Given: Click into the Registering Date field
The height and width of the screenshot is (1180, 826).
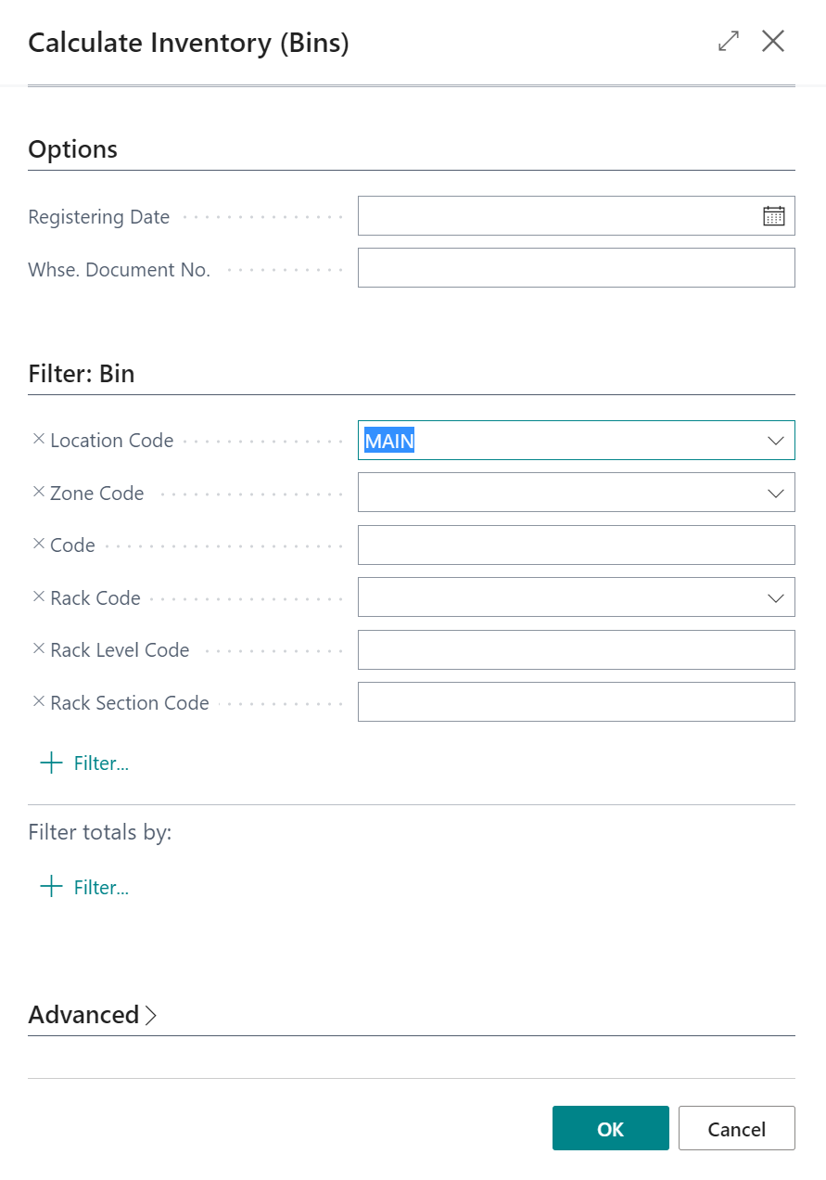Looking at the screenshot, I should pos(556,216).
